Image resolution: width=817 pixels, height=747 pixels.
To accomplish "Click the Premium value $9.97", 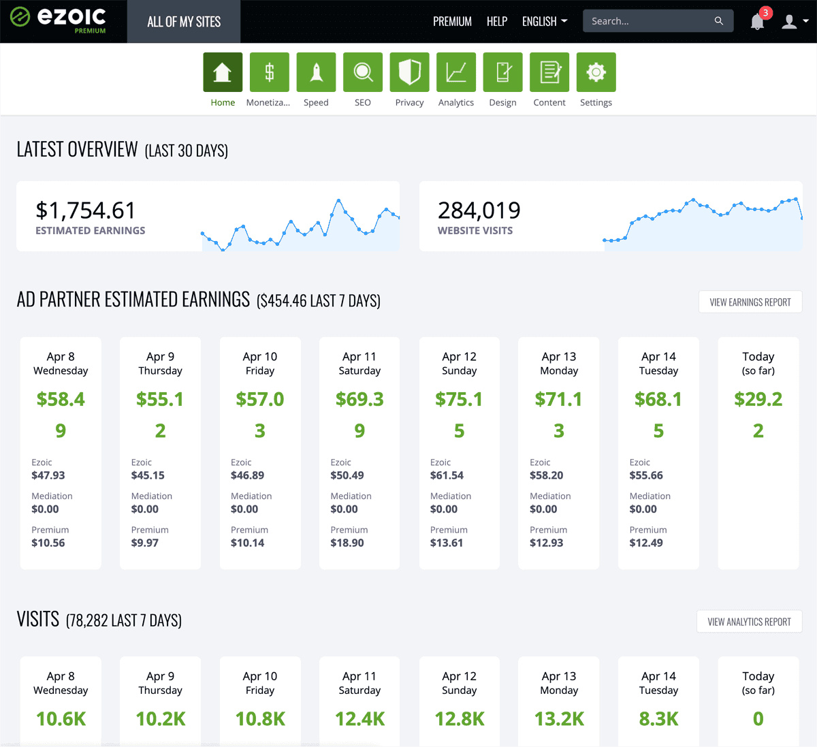I will tap(145, 543).
